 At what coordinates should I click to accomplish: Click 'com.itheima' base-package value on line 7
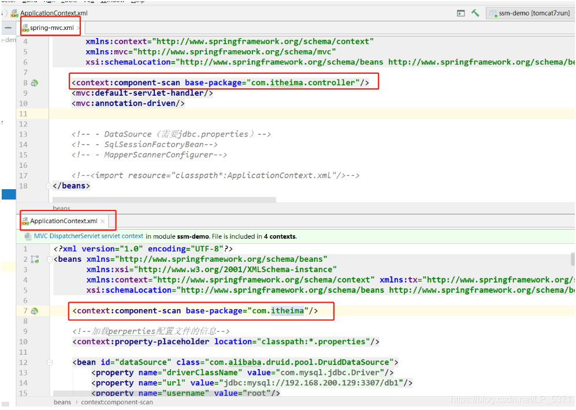tap(278, 311)
